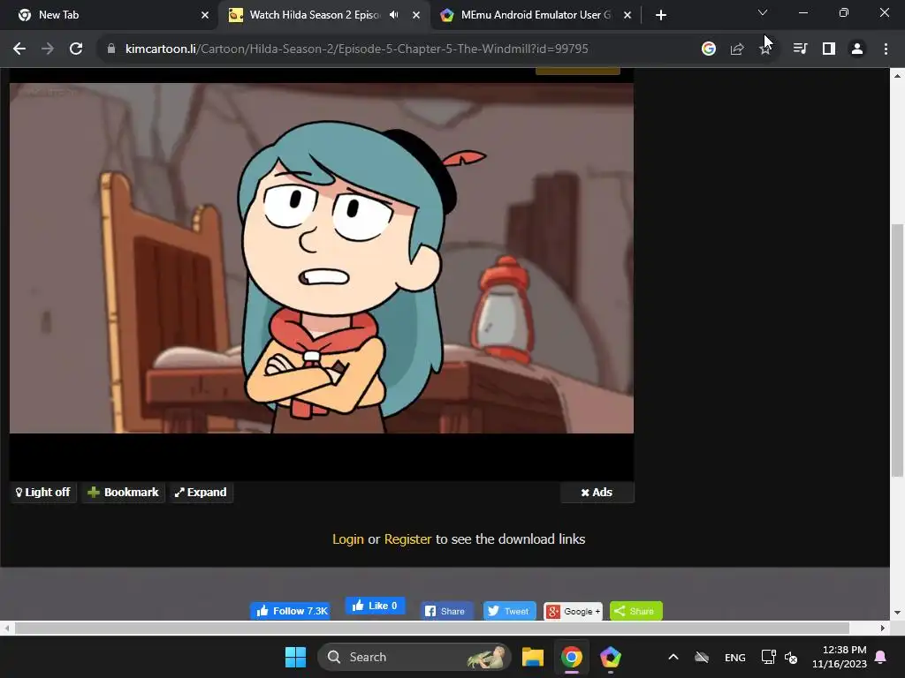Expand the video player
This screenshot has width=905, height=678.
(201, 493)
